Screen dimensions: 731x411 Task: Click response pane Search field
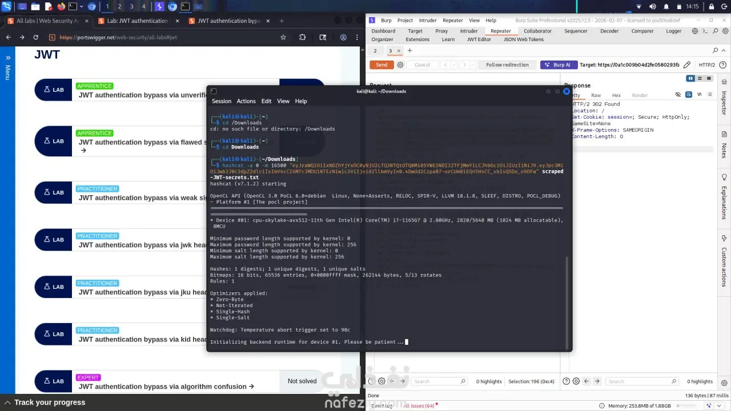[x=642, y=381]
